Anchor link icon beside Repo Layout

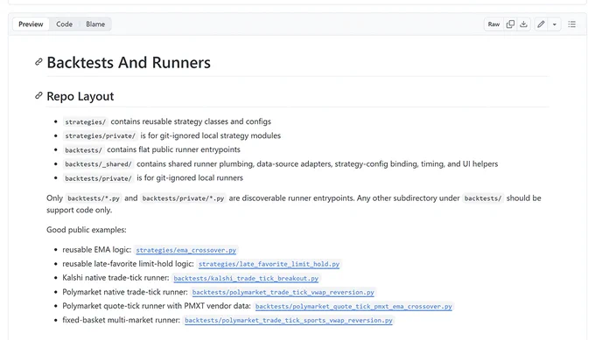click(x=38, y=95)
